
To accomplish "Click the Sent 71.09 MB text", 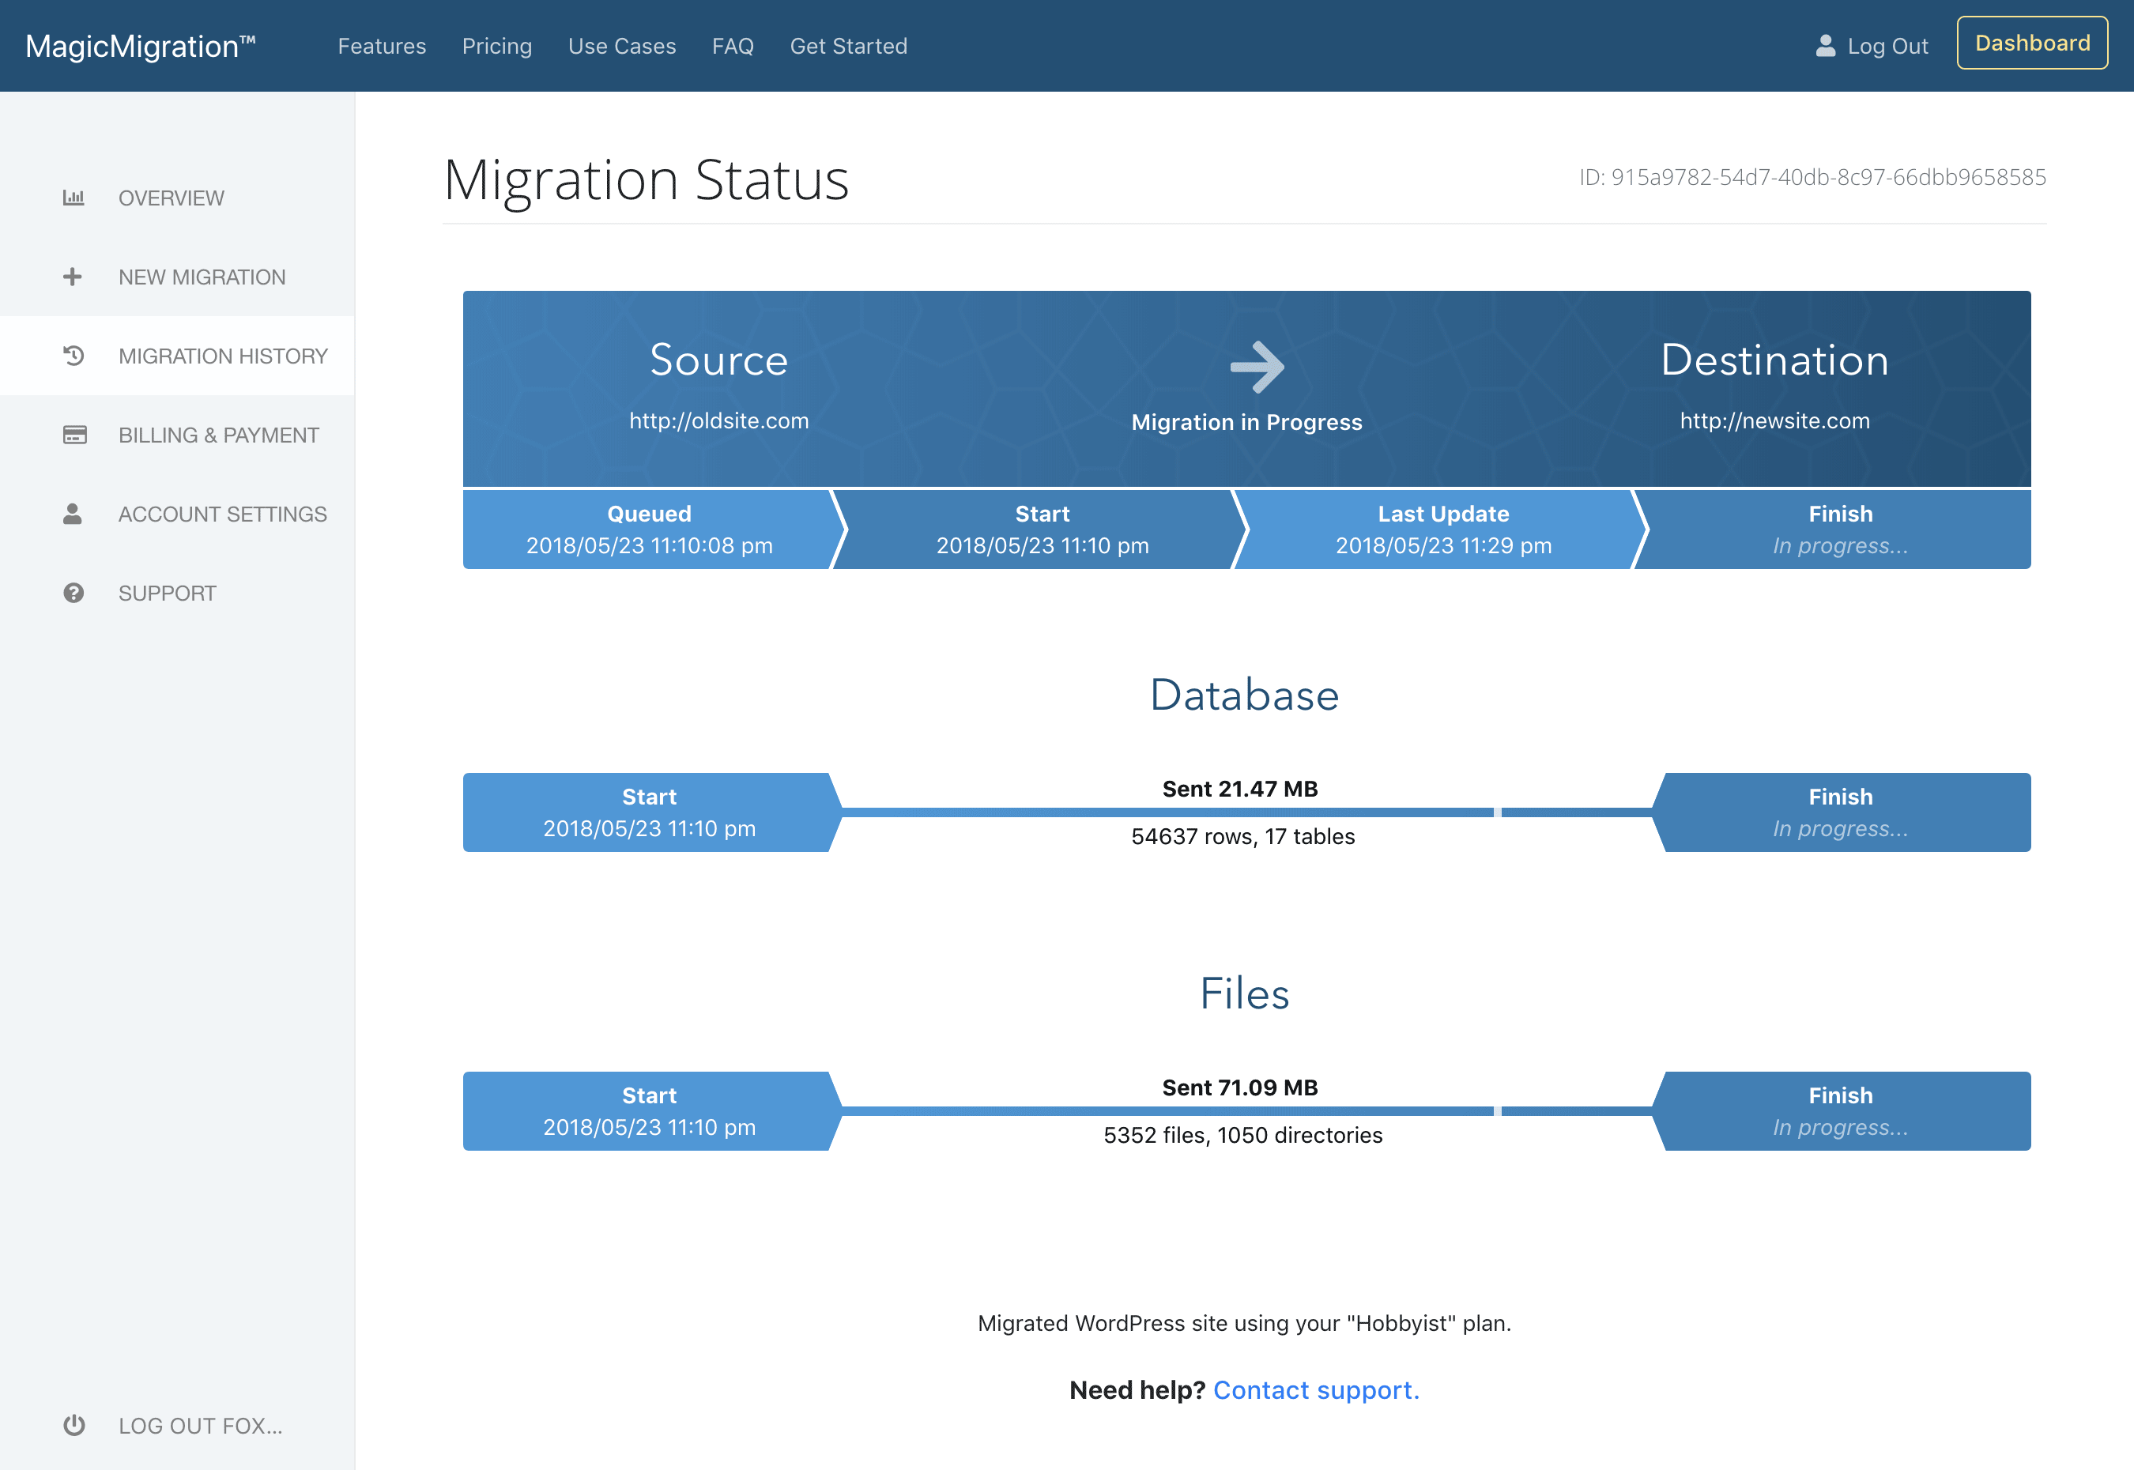I will (x=1239, y=1087).
